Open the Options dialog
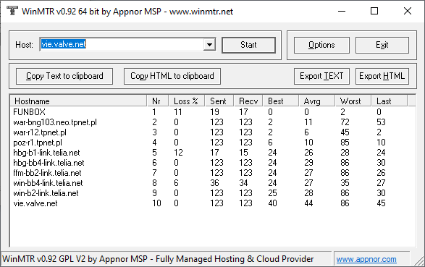 321,45
